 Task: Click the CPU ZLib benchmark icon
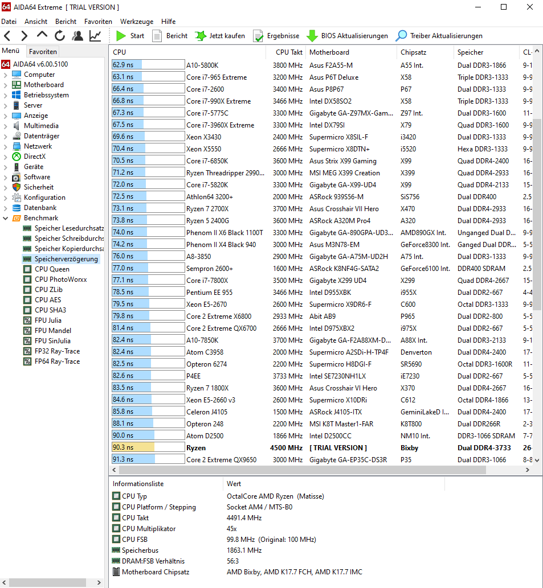[x=27, y=290]
